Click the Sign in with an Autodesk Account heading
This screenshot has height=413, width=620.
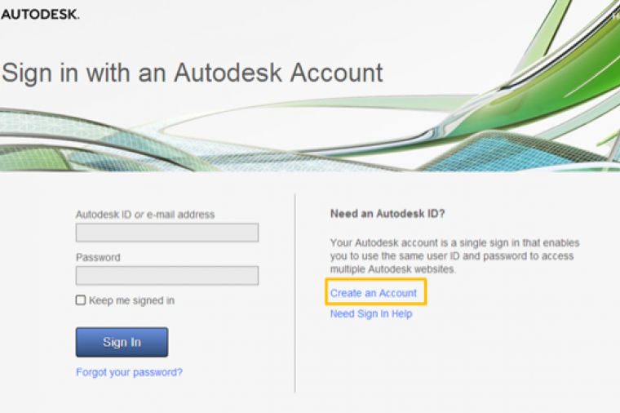pyautogui.click(x=193, y=73)
